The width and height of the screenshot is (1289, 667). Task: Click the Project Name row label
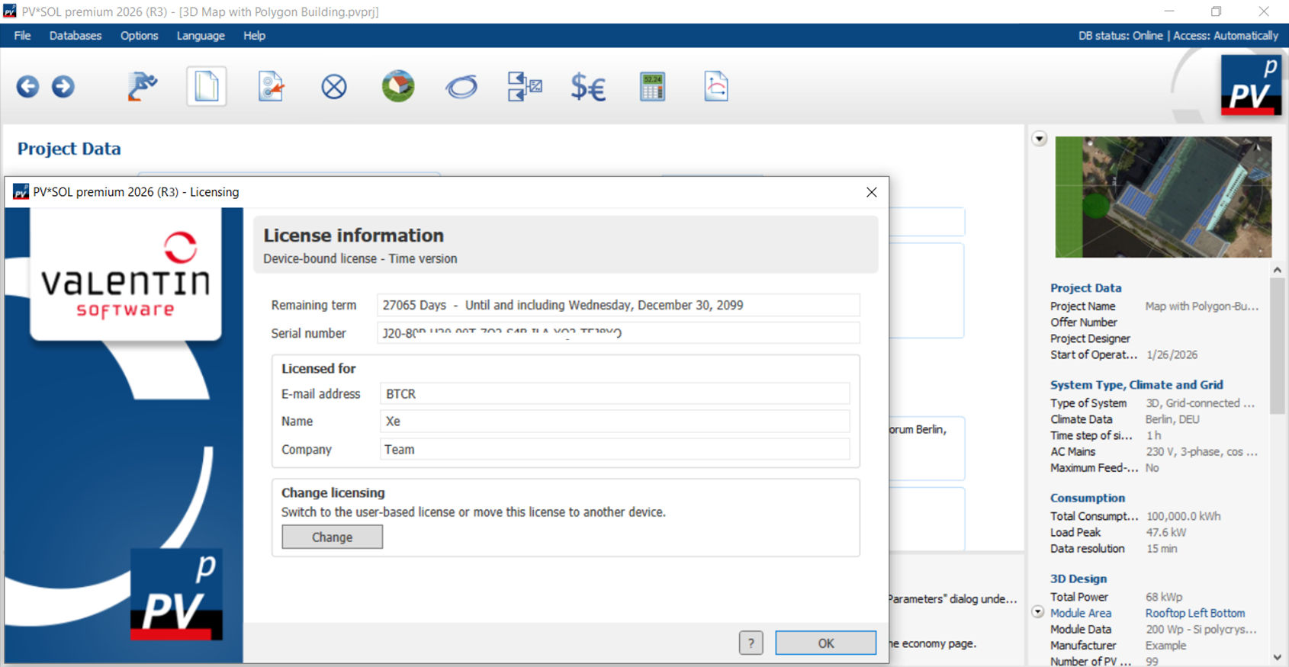pyautogui.click(x=1083, y=306)
